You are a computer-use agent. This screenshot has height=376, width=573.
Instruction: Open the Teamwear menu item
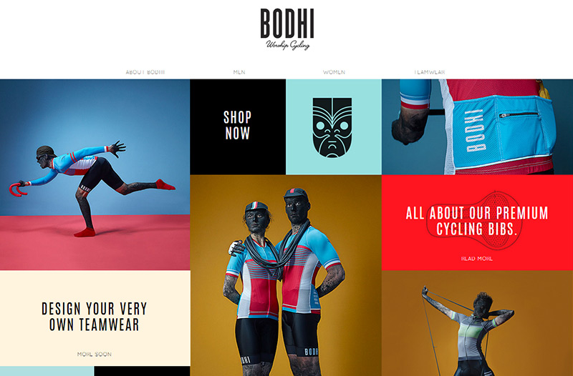click(x=429, y=72)
